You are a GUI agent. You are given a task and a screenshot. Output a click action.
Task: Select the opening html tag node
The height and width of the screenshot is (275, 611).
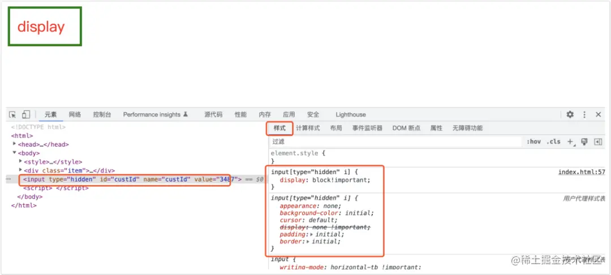[22, 136]
